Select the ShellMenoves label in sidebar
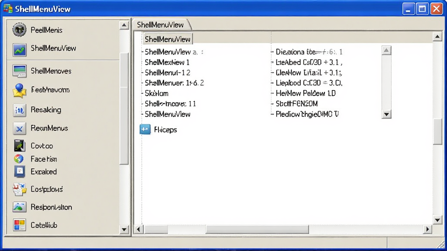 click(51, 71)
